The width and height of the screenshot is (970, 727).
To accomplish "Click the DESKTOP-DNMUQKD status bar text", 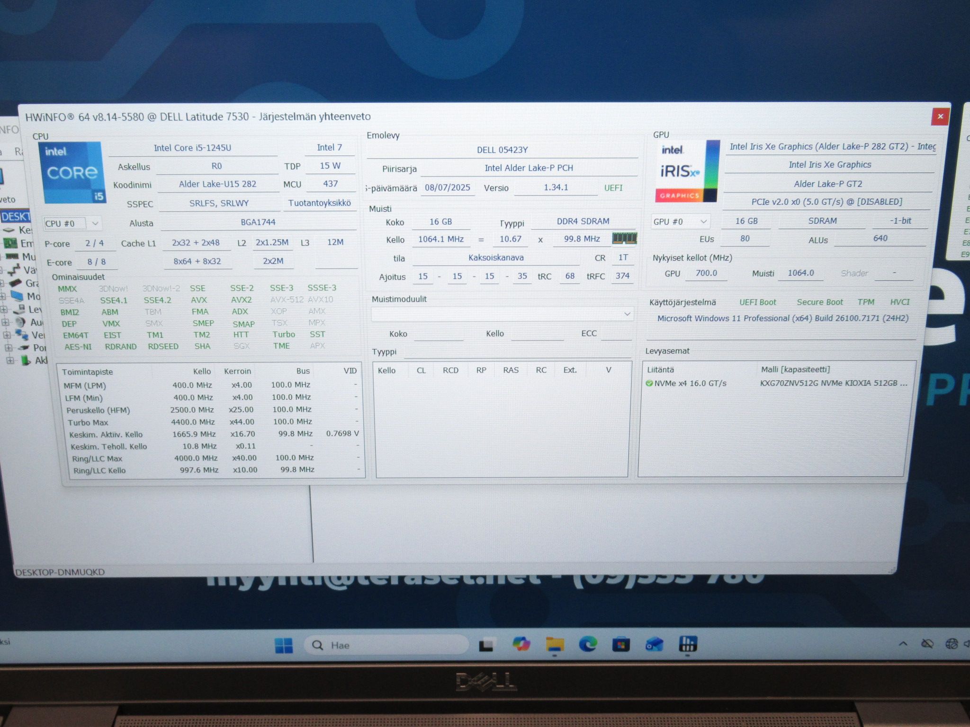I will (x=60, y=572).
